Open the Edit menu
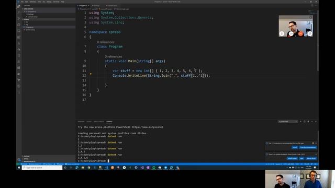This screenshot has width=335, height=188. point(27,2)
